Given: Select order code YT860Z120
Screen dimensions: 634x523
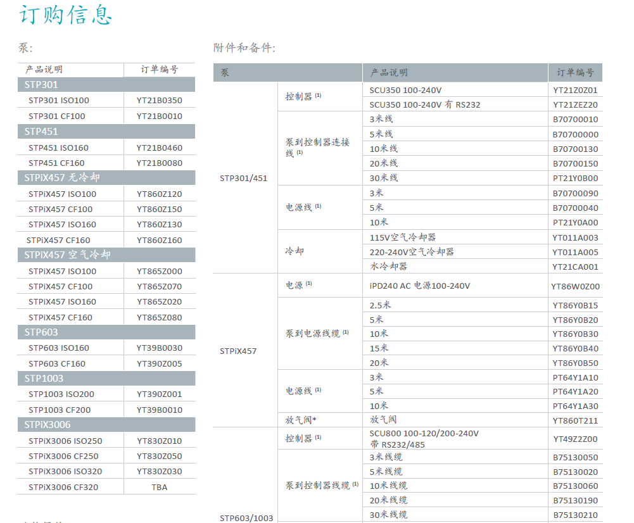Looking at the screenshot, I should pyautogui.click(x=159, y=193).
